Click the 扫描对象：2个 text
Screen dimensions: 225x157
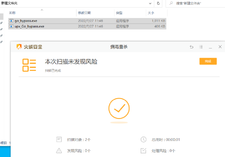[79, 139]
